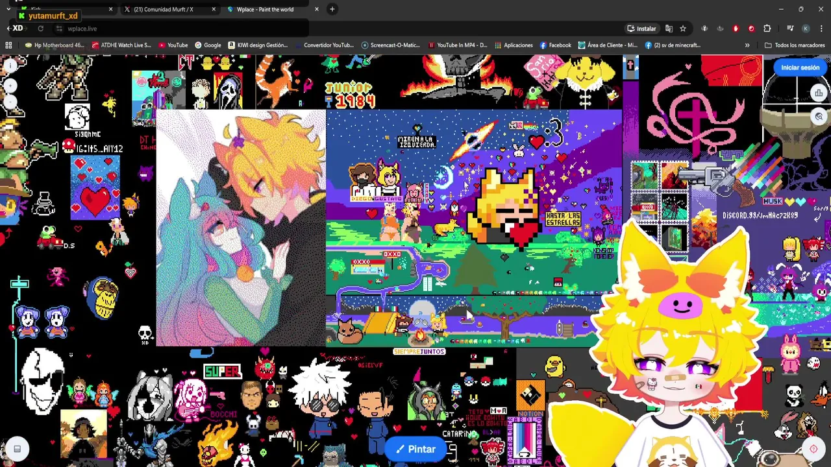Image resolution: width=831 pixels, height=467 pixels.
Task: Open the apps grid in bookmarks bar
Action: [x=8, y=45]
